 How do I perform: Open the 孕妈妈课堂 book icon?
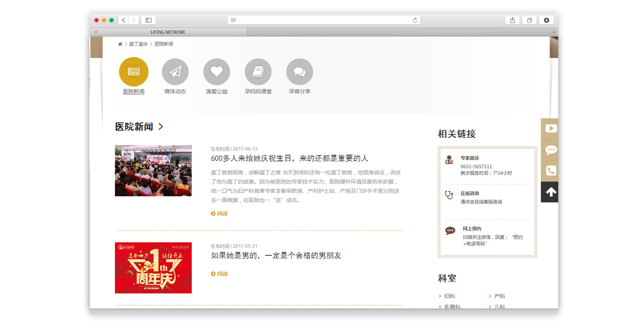tap(258, 72)
